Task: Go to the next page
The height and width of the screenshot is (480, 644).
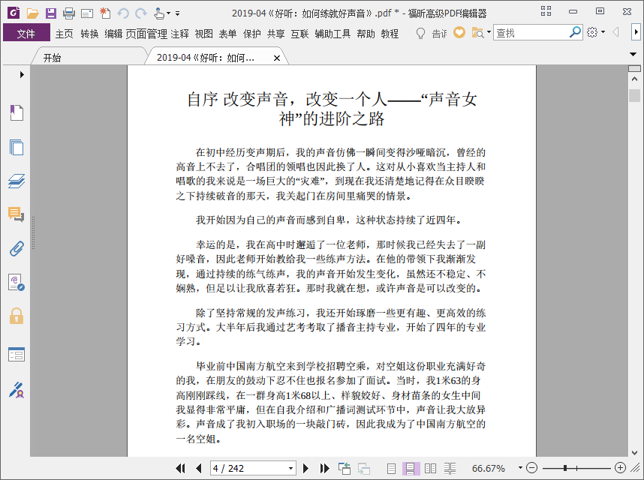Action: (305, 468)
